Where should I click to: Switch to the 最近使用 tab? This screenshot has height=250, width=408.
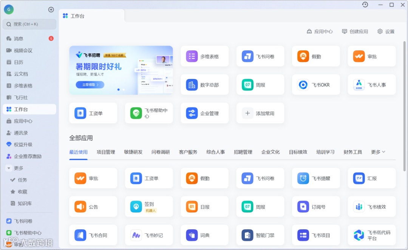point(78,152)
